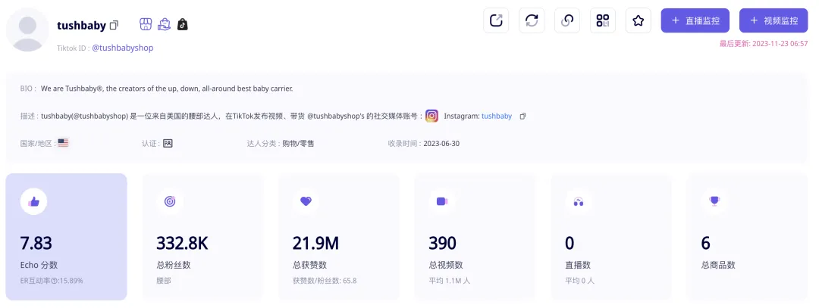This screenshot has height=308, width=819.
Task: Click the video icon above 390
Action: tap(442, 201)
